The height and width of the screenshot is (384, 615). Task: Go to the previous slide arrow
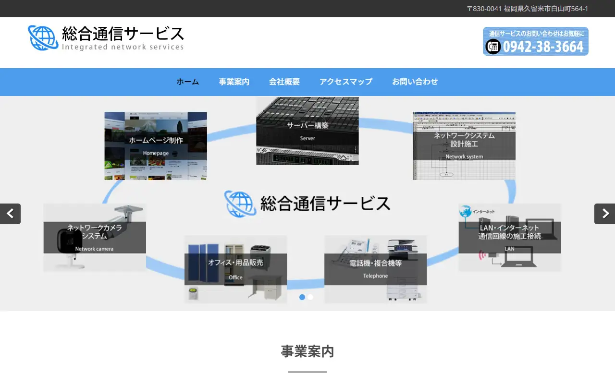10,214
